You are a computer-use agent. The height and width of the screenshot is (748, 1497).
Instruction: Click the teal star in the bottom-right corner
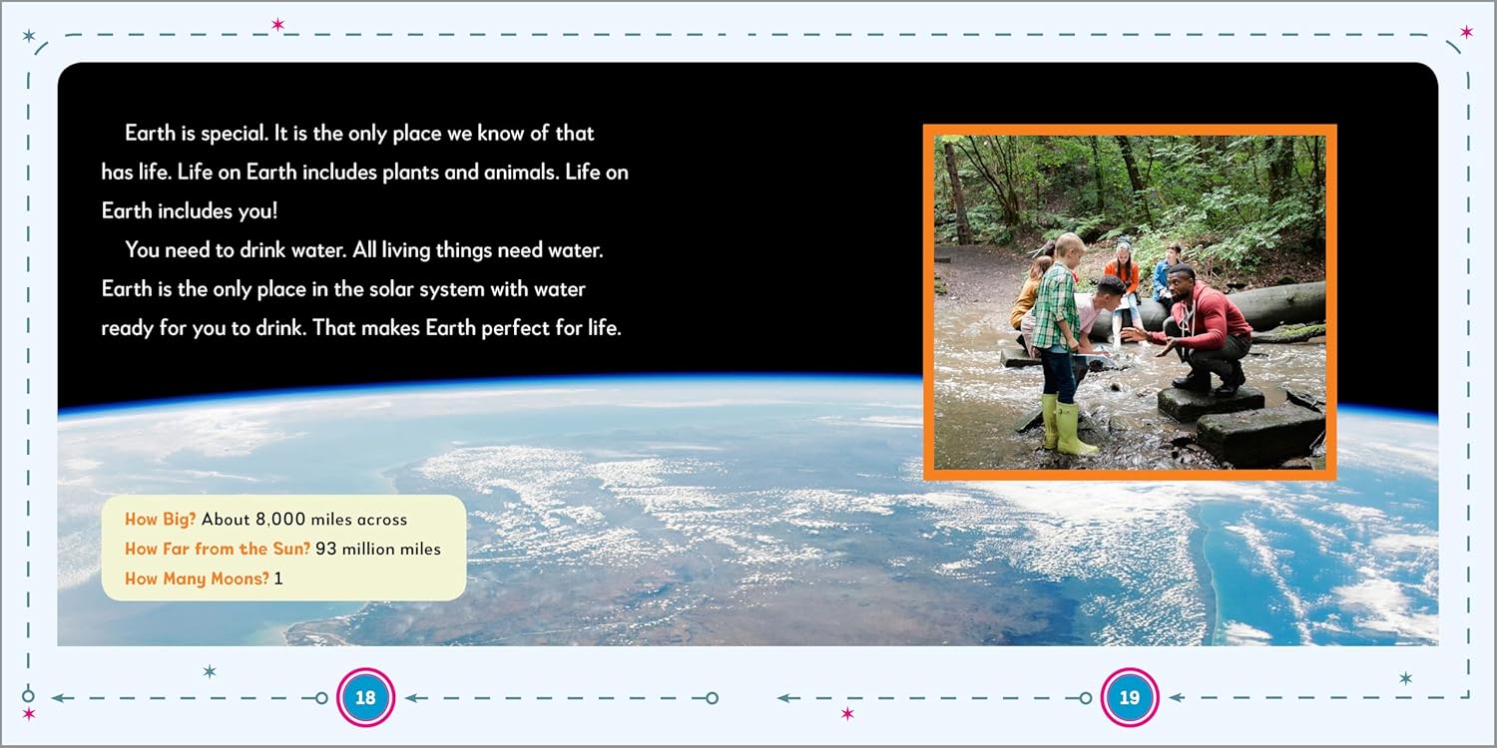(x=1405, y=678)
